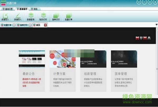
Task: Open the 帮助 ribbon tab
Action: click(x=34, y=9)
